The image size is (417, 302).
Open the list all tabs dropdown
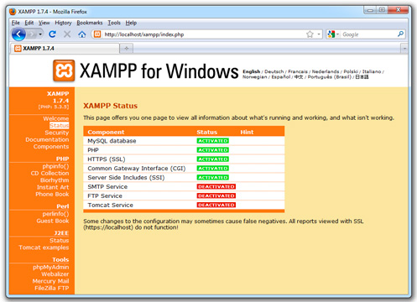click(404, 49)
